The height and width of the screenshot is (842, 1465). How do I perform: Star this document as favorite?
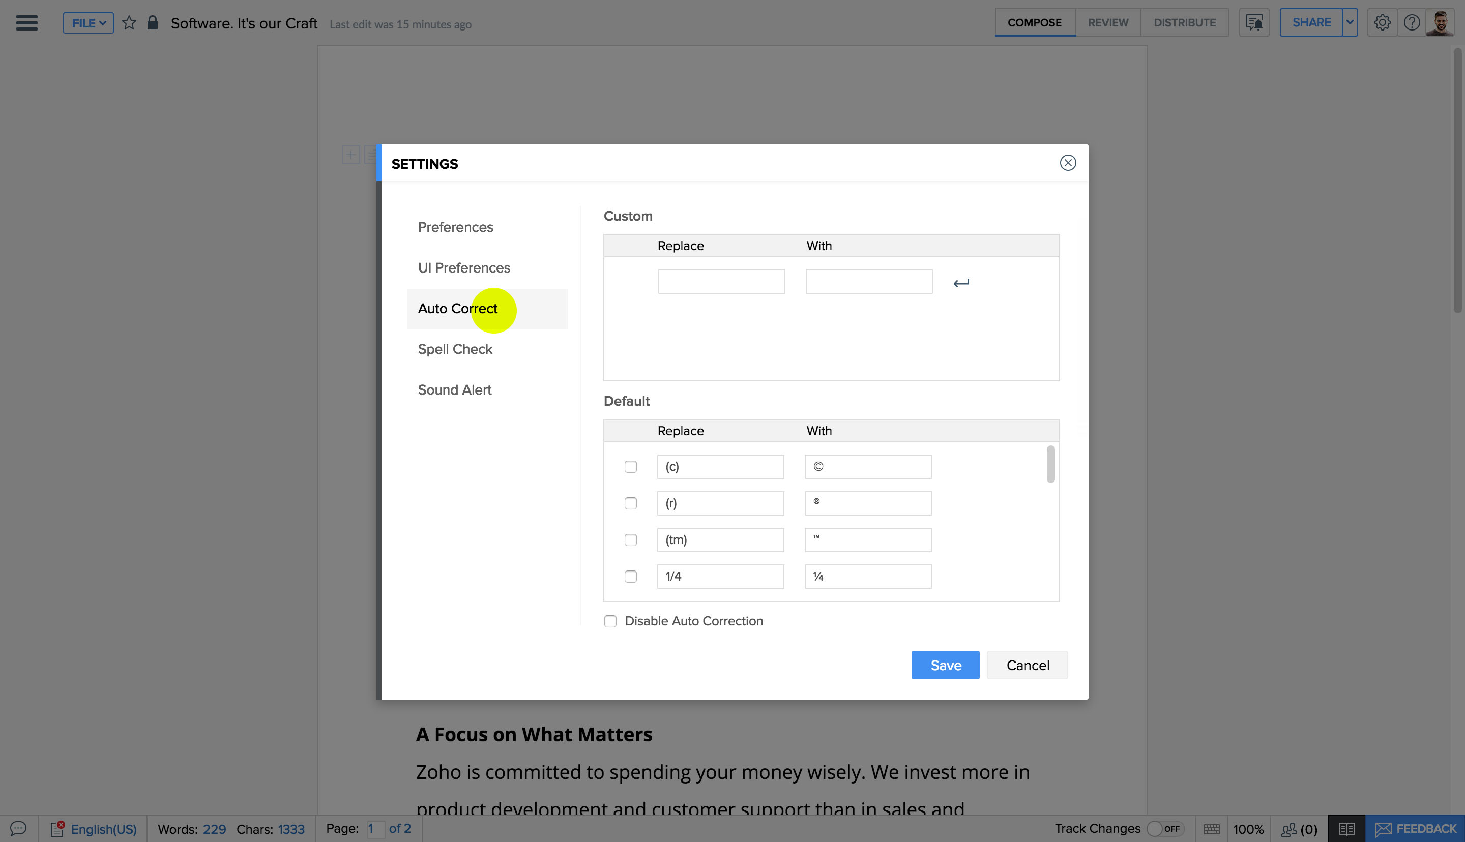129,23
